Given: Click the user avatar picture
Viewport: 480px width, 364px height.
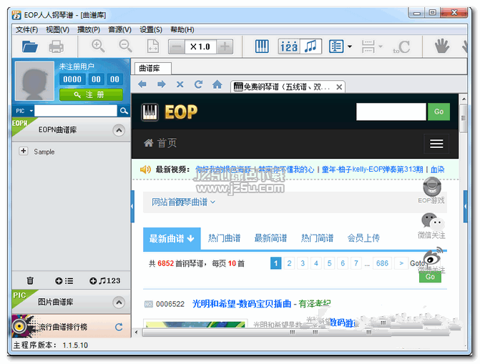Looking at the screenshot, I should click(34, 81).
